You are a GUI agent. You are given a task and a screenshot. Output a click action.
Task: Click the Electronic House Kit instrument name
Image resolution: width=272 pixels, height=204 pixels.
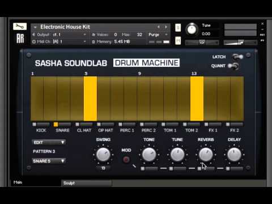[65, 27]
